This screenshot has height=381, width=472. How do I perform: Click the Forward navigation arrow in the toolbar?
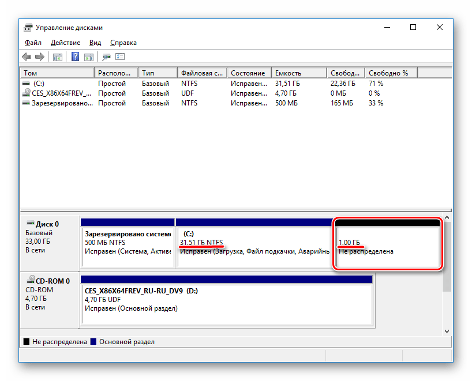39,56
